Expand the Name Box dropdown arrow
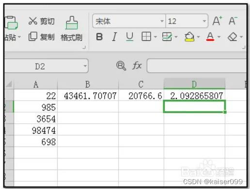This screenshot has width=250, height=189. coord(85,66)
